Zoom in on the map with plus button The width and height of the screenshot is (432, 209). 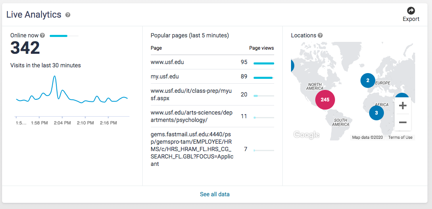coord(402,106)
